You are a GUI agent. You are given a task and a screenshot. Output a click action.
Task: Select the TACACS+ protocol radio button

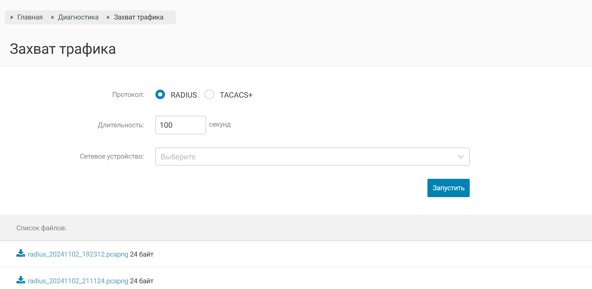[209, 95]
